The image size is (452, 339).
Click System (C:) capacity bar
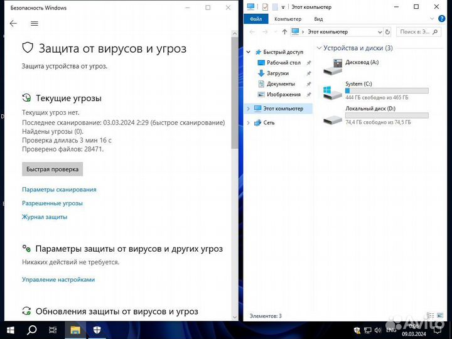pyautogui.click(x=387, y=91)
